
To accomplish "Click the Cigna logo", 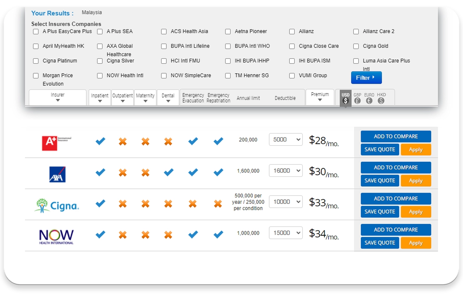I will pos(57,205).
